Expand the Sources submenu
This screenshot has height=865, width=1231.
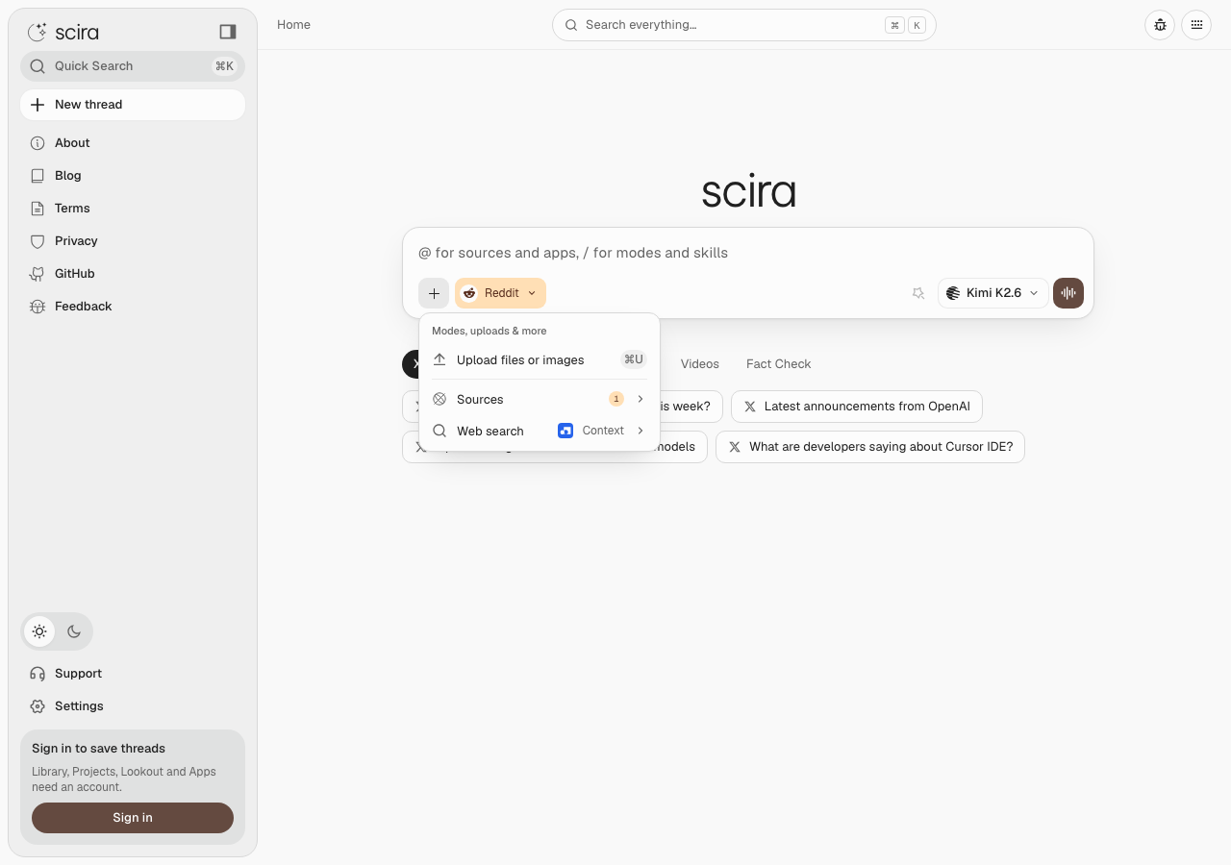[539, 399]
